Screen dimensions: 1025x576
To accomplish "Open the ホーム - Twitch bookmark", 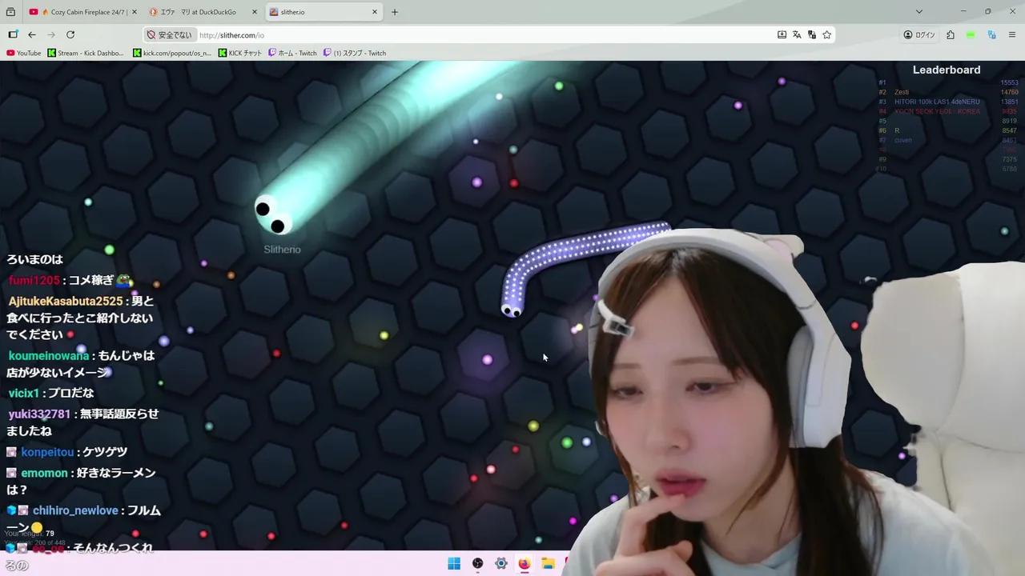I will 292,53.
